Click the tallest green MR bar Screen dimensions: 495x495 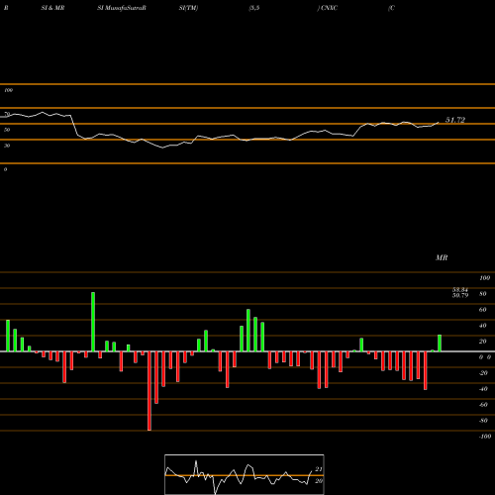tap(93, 322)
